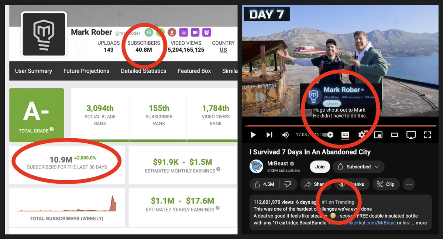
Task: Click the purple bar chart badge icon
Action: tap(183, 32)
